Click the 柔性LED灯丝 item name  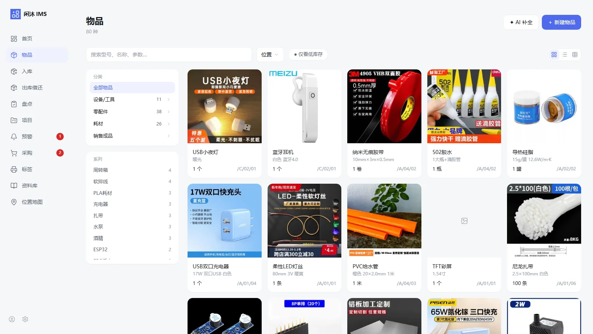click(288, 266)
